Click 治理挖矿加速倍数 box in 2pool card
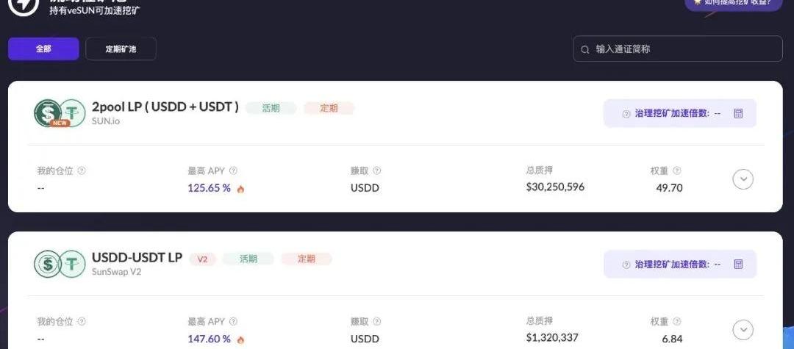This screenshot has width=794, height=349. 679,113
